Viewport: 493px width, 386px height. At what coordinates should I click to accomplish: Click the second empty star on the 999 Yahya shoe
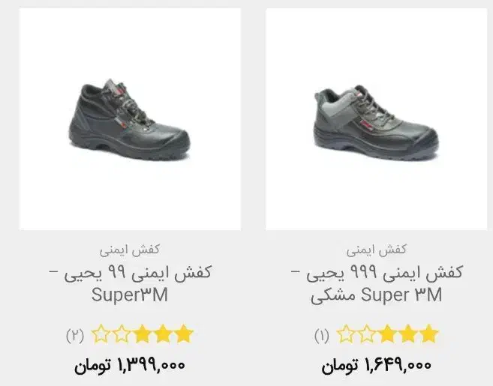367,334
